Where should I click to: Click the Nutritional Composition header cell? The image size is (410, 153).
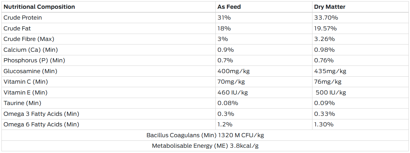click(x=39, y=7)
